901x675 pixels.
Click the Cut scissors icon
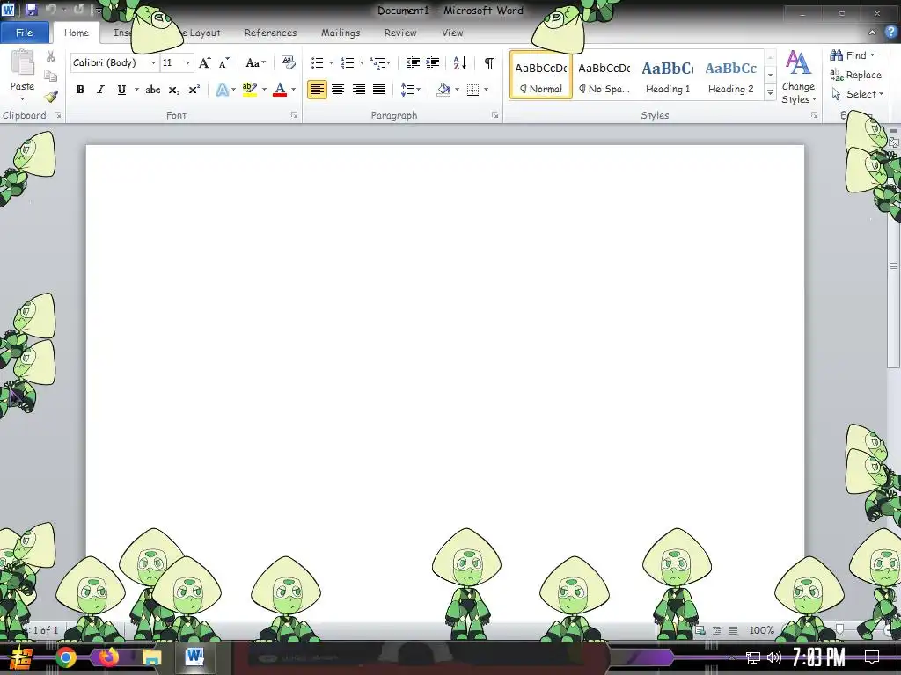(50, 56)
